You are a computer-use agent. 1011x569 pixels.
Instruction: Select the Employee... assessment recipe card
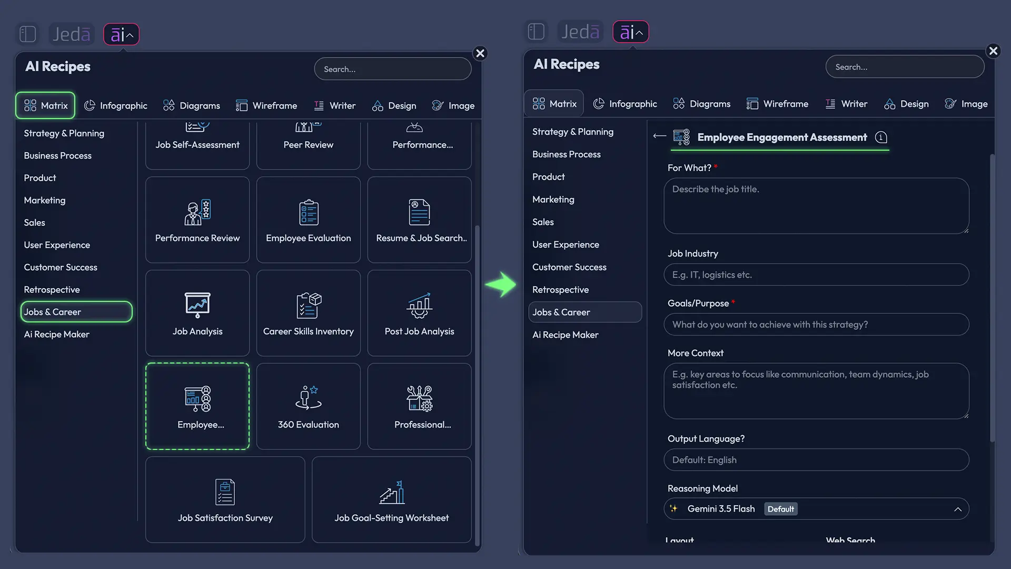coord(197,406)
